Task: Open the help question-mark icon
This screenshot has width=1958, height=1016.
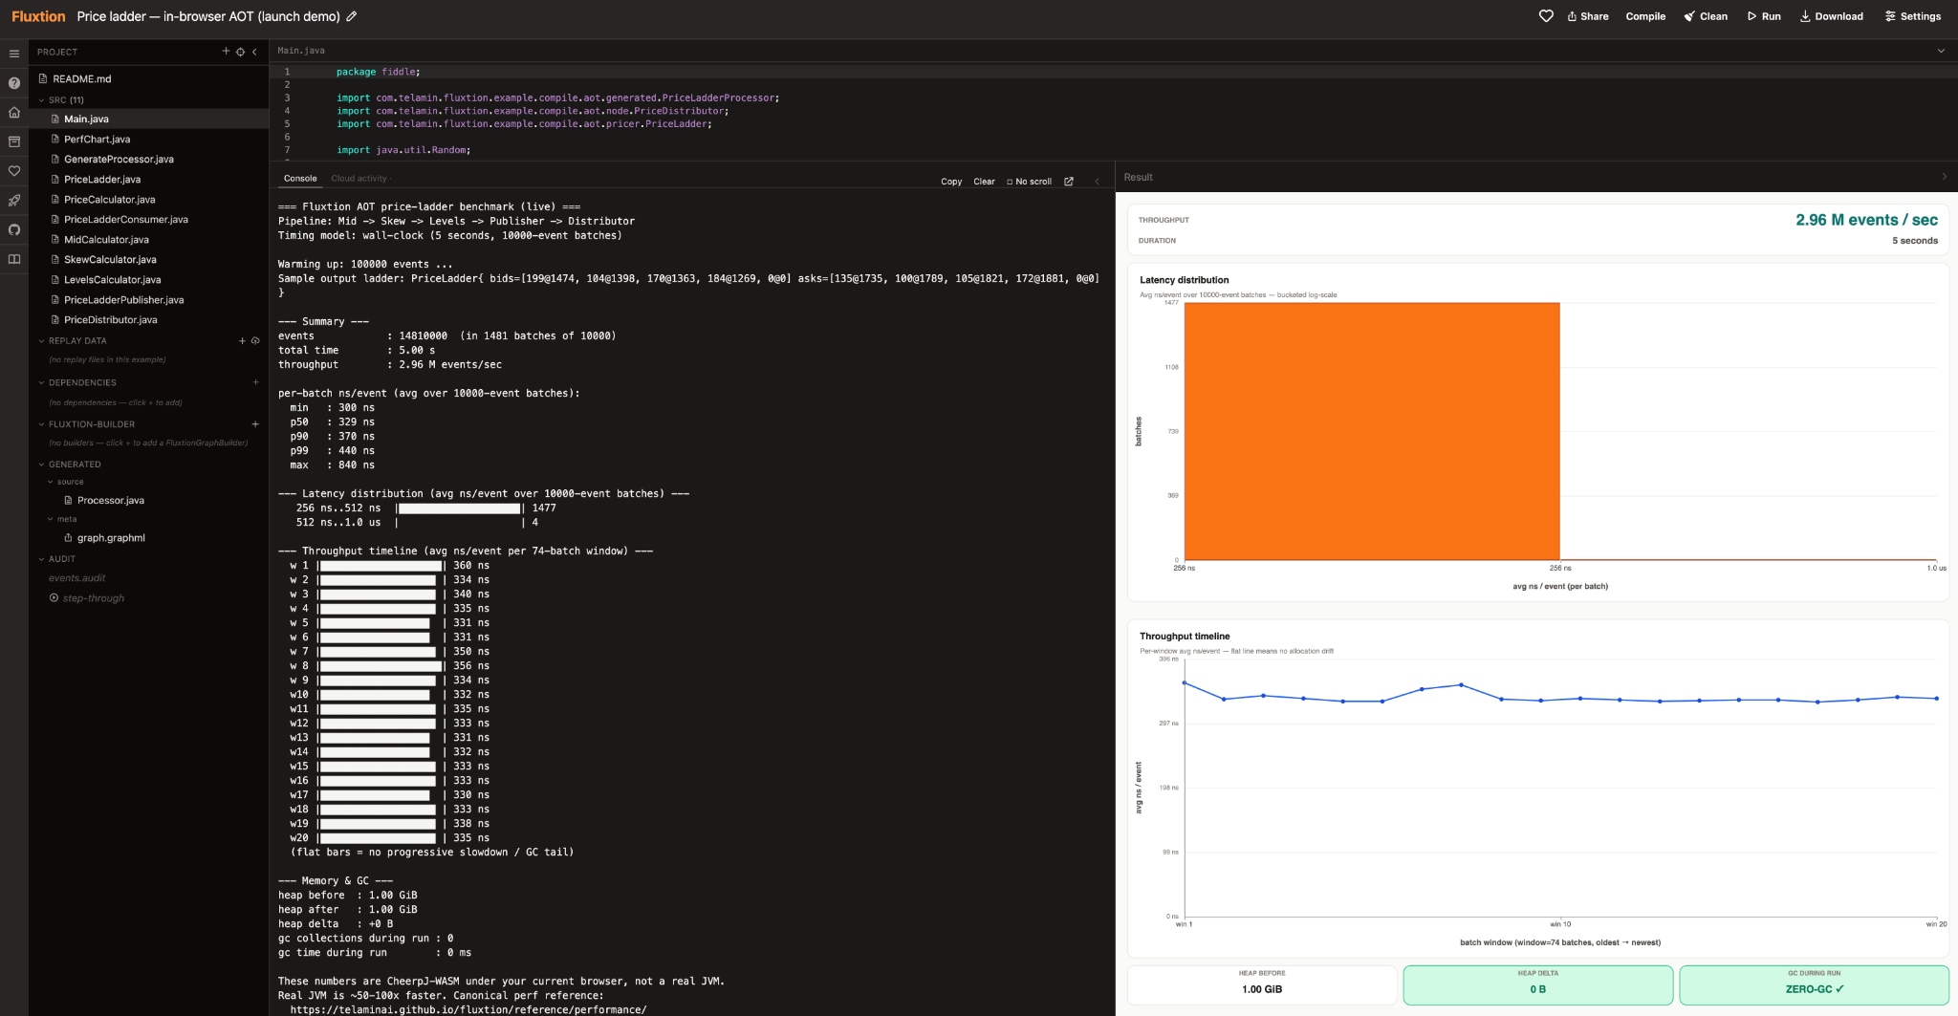Action: tap(14, 83)
